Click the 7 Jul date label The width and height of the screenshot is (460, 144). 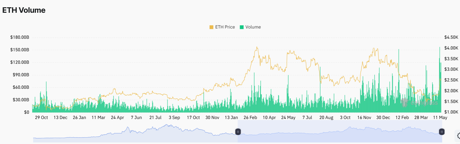point(307,117)
